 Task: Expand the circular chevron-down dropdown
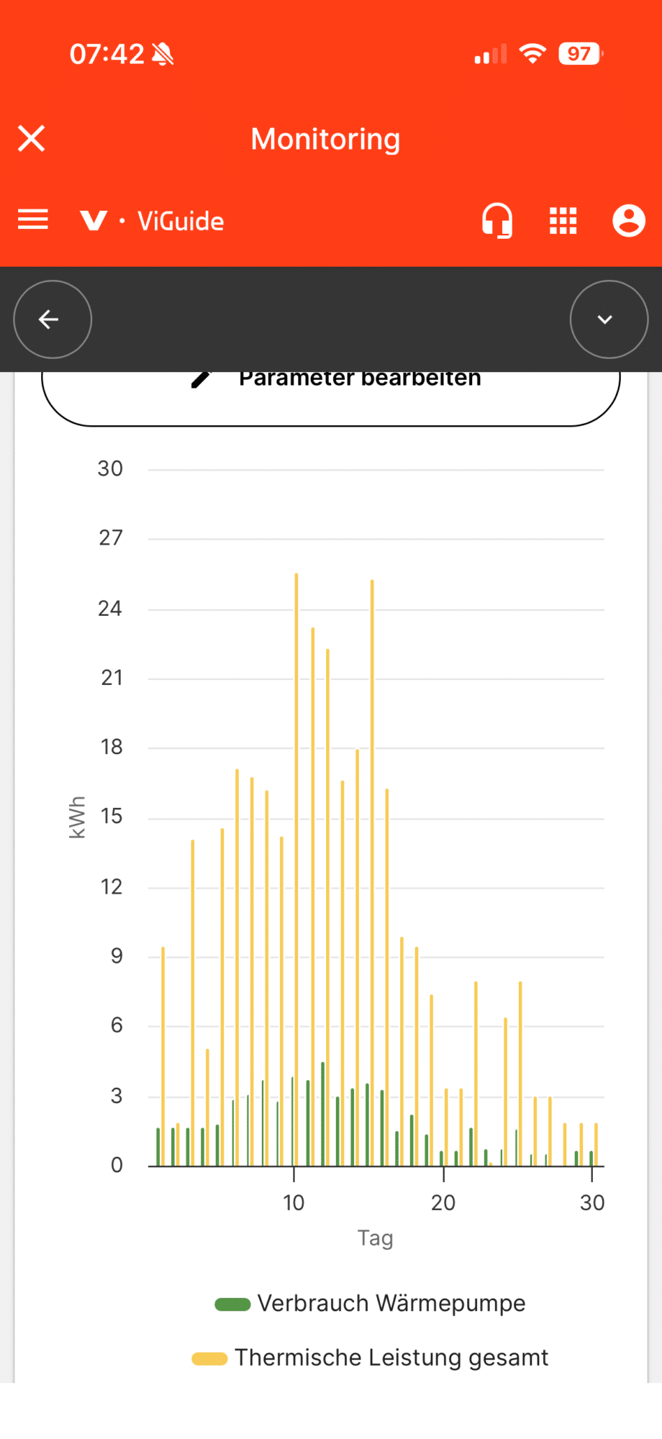(609, 319)
